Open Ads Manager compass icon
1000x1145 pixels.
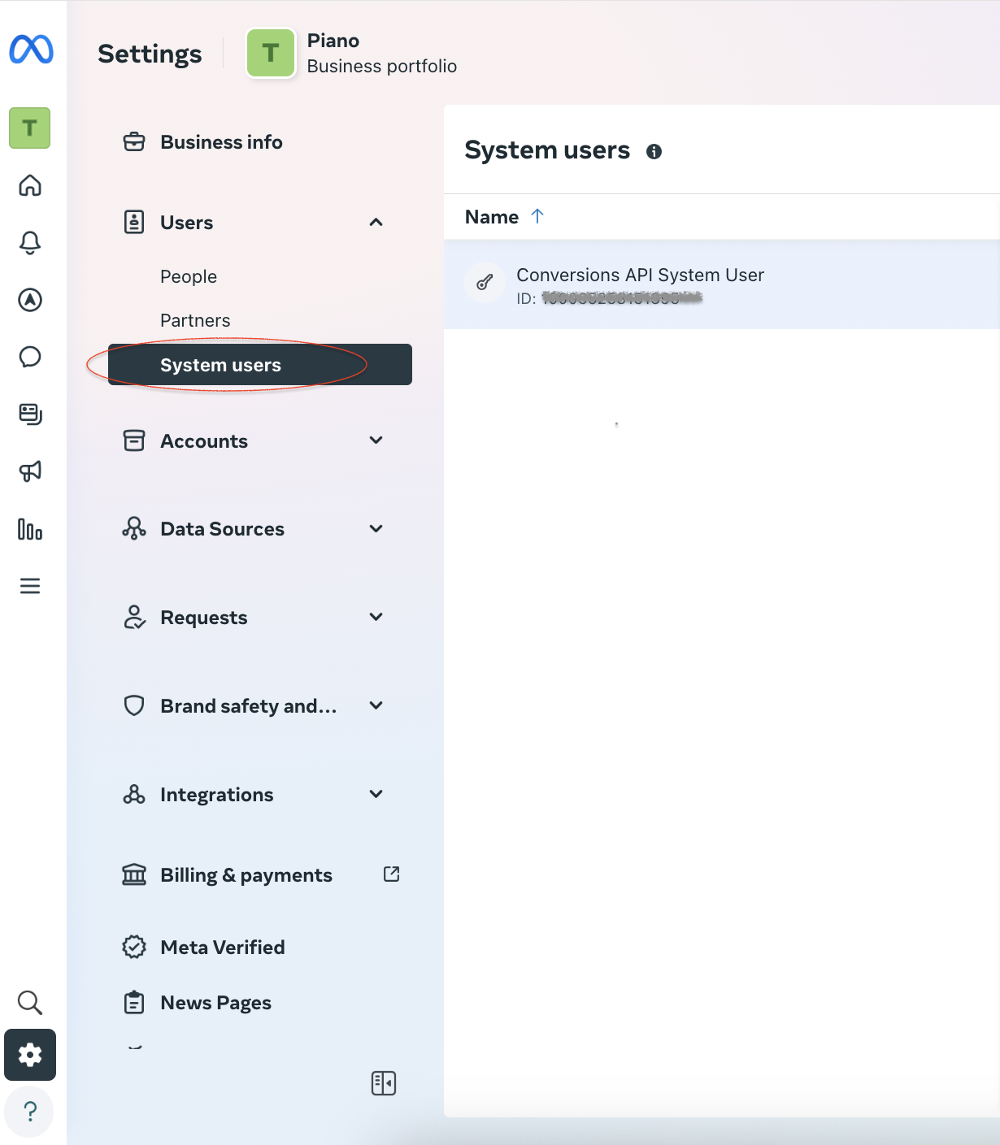pyautogui.click(x=30, y=300)
